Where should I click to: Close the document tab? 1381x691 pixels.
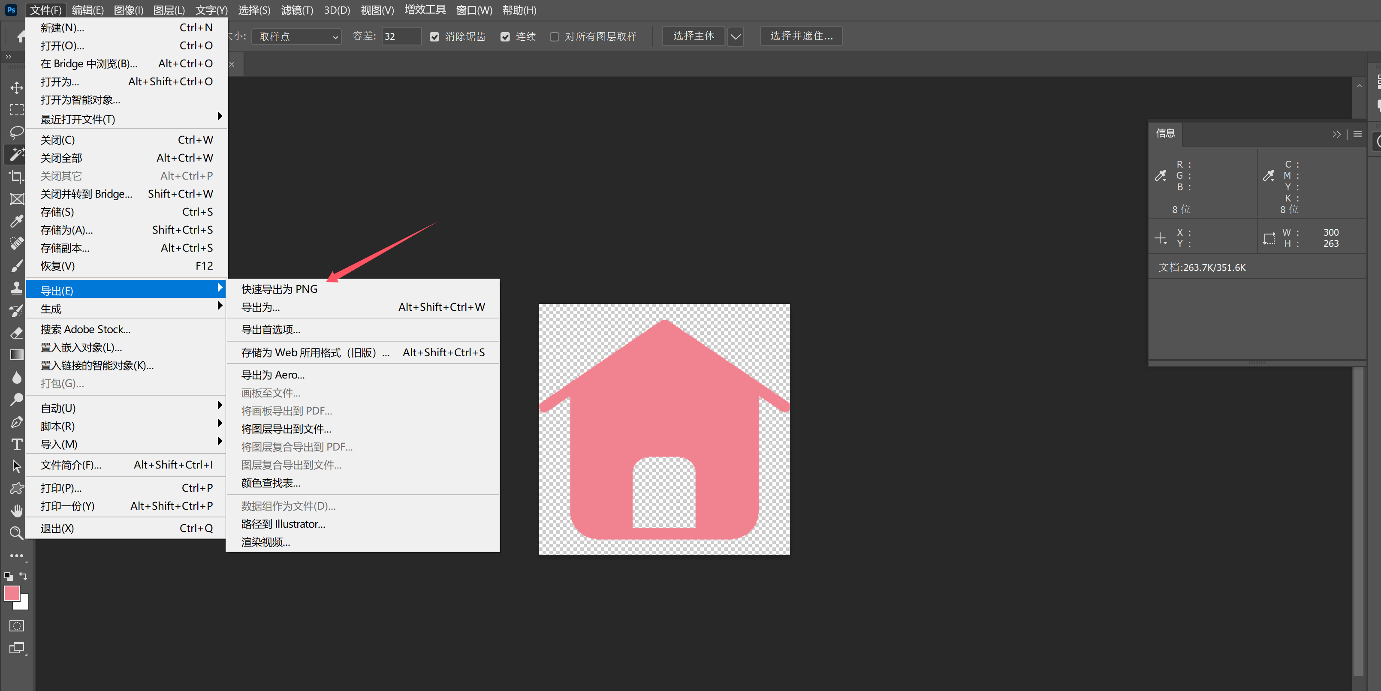[x=232, y=64]
